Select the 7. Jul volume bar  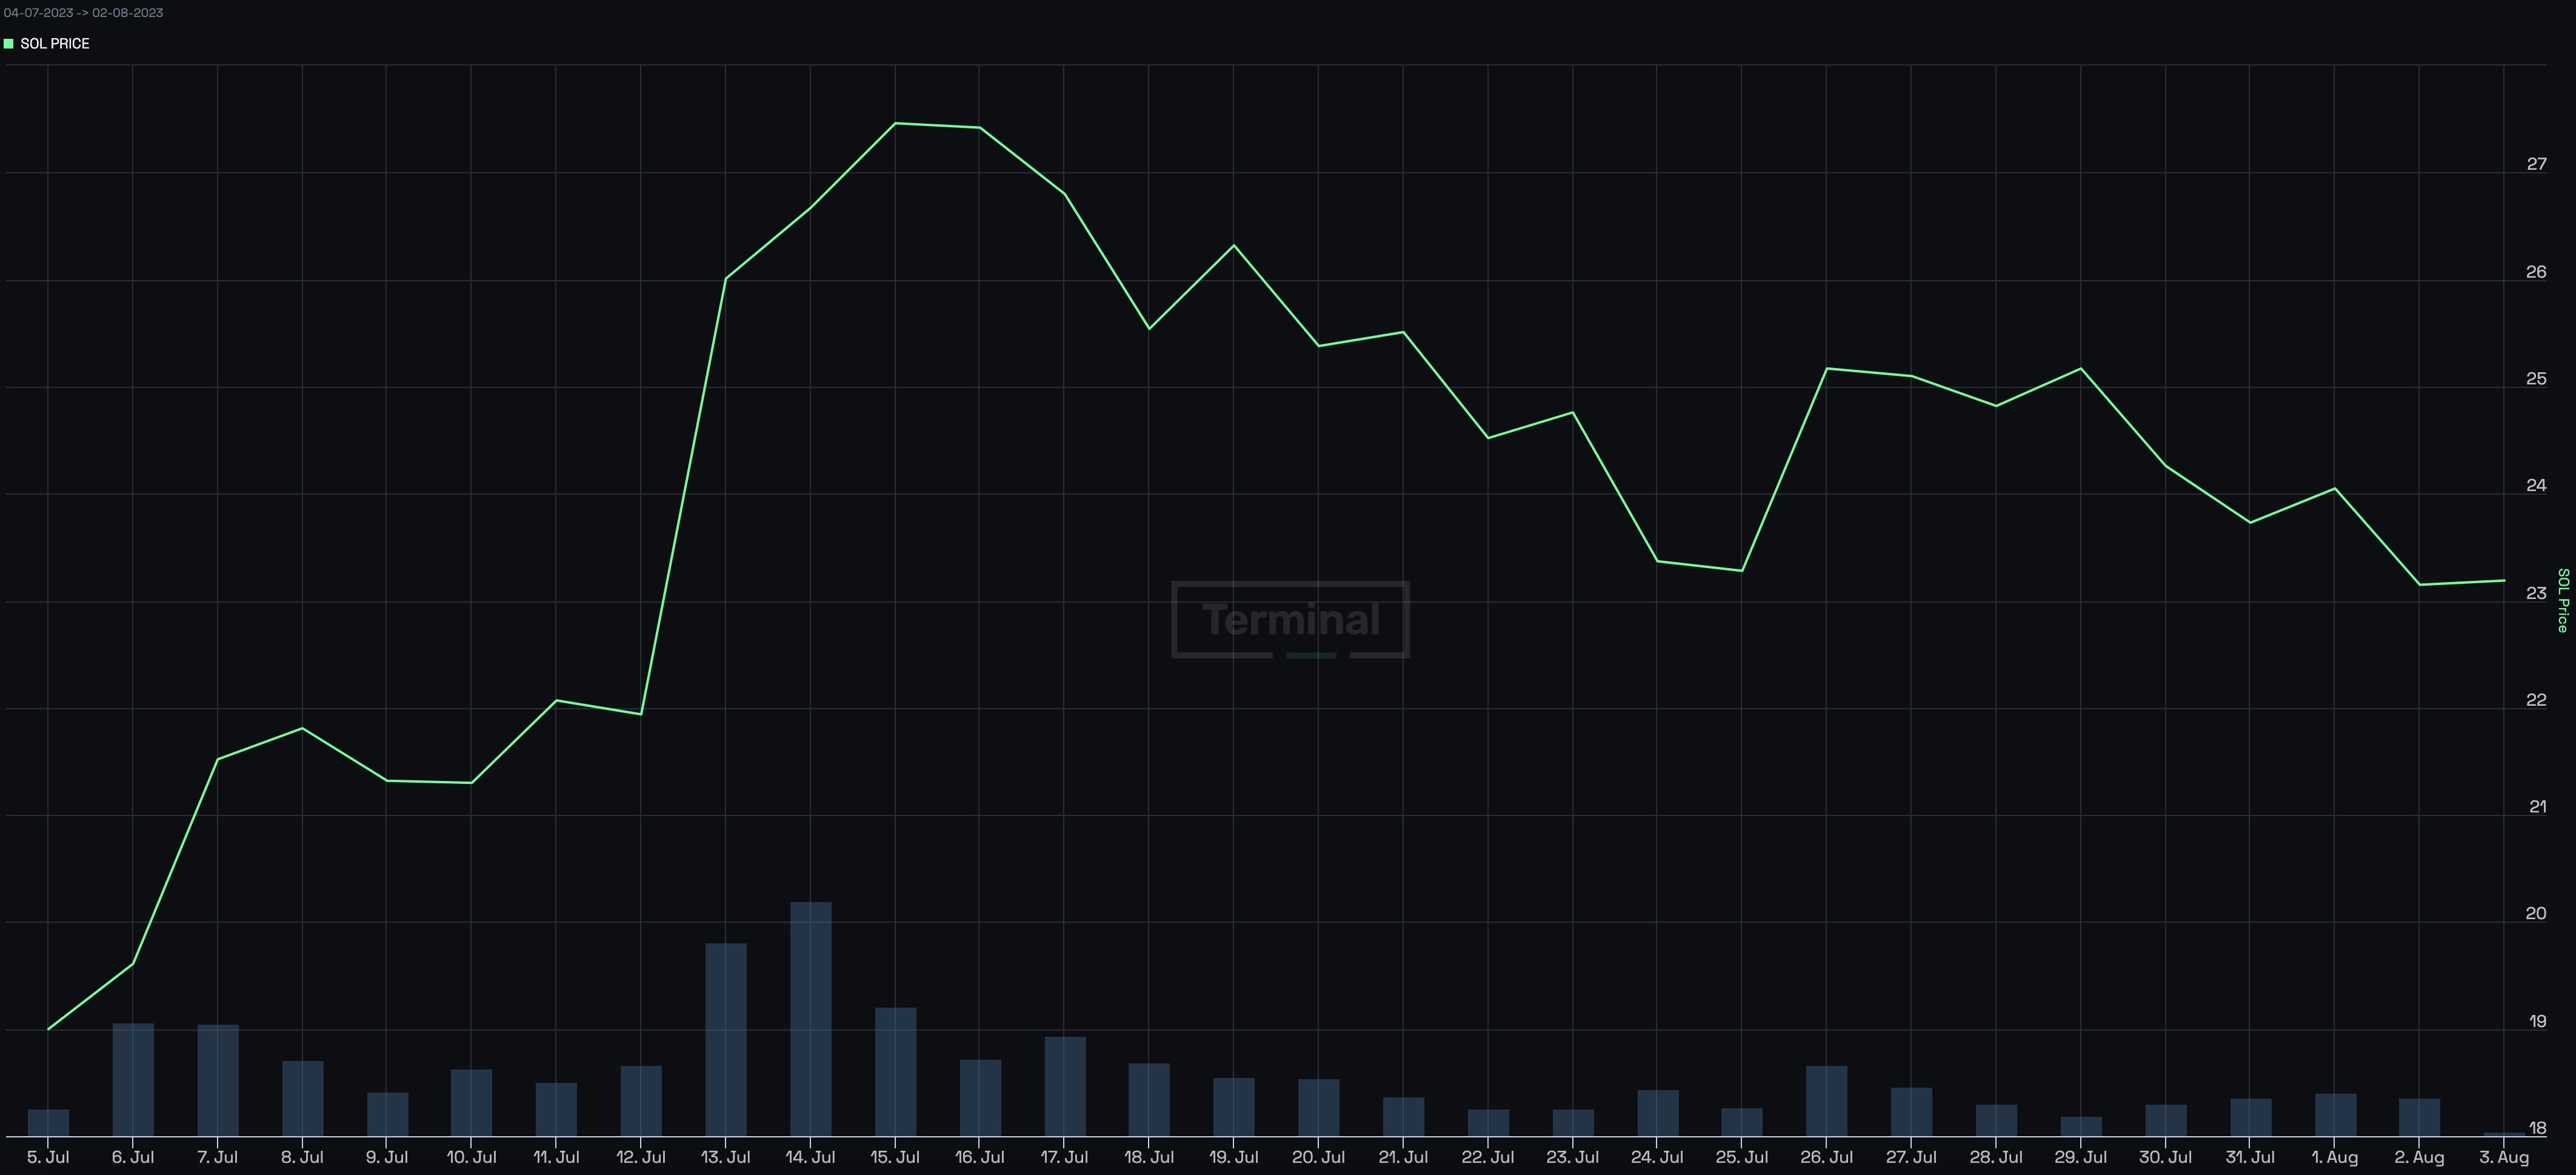218,1080
